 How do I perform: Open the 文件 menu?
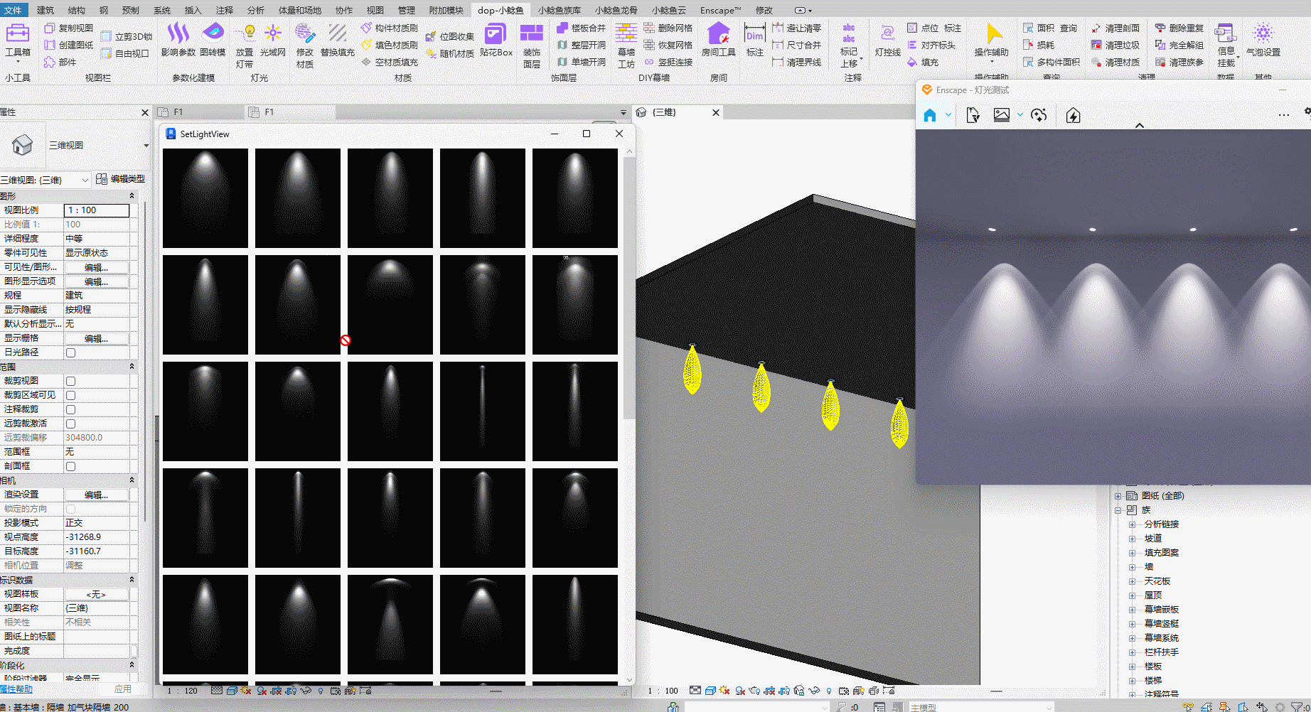click(14, 10)
